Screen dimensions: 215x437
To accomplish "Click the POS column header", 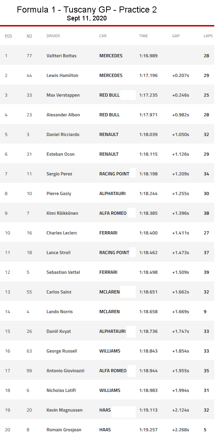I will click(x=8, y=36).
